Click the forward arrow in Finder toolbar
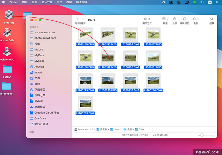Image resolution: width=222 pixels, height=155 pixels. pyautogui.click(x=83, y=19)
